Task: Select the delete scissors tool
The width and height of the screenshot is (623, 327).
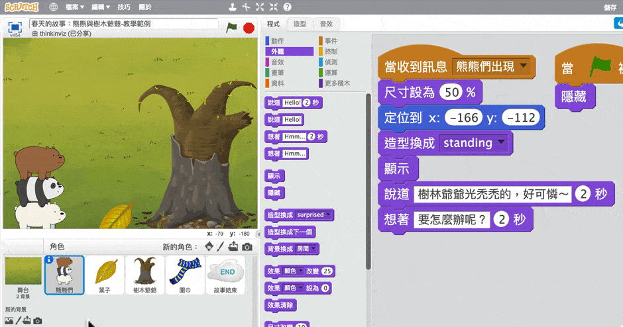Action: pyautogui.click(x=247, y=7)
